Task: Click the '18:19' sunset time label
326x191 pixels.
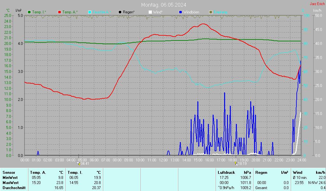Action: 242,164
